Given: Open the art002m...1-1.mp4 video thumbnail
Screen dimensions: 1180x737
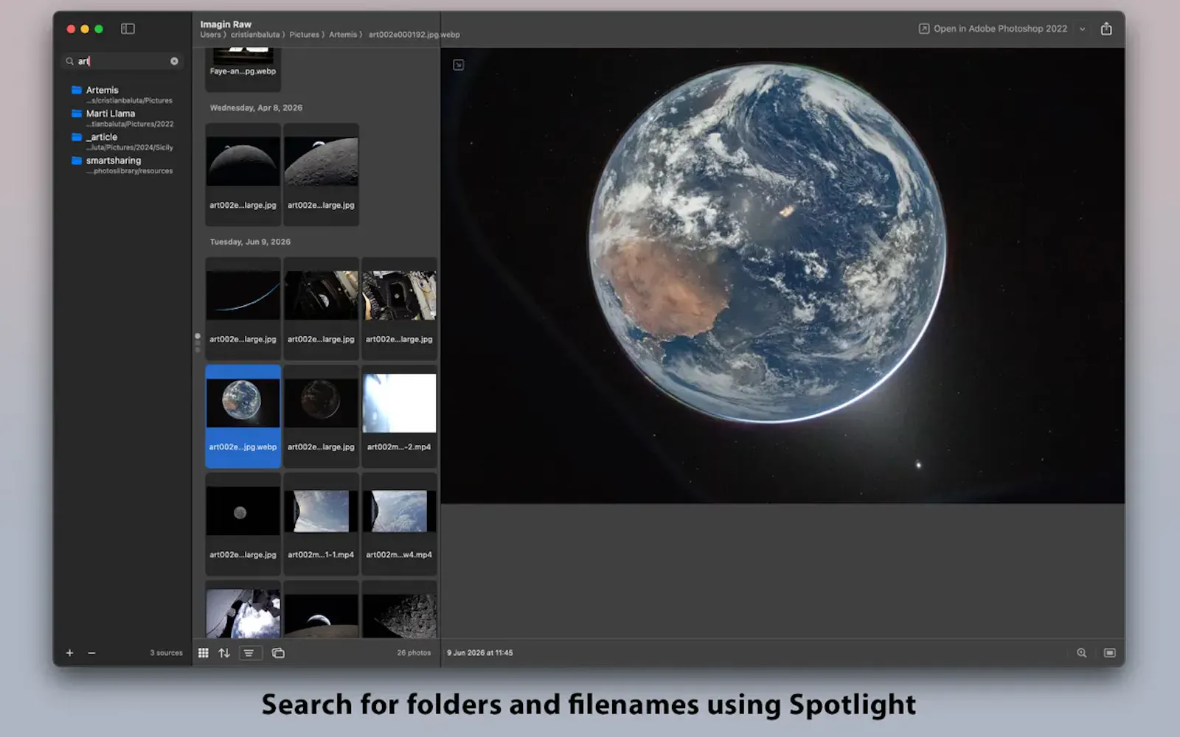Looking at the screenshot, I should [321, 524].
